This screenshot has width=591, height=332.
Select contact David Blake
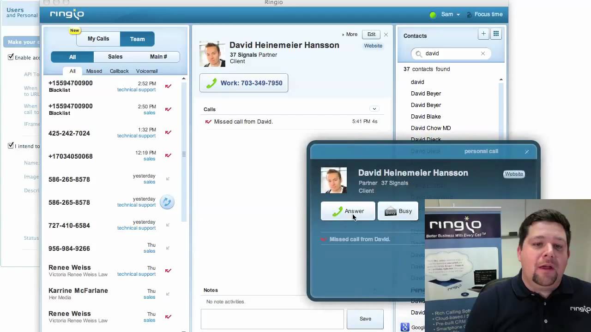point(426,117)
